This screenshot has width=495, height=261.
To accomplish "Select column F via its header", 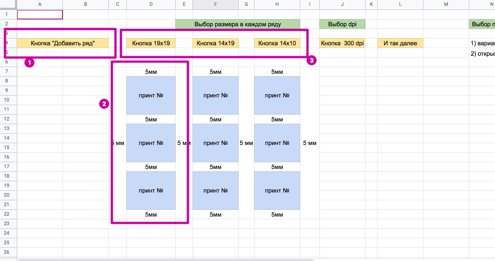I will click(x=216, y=5).
